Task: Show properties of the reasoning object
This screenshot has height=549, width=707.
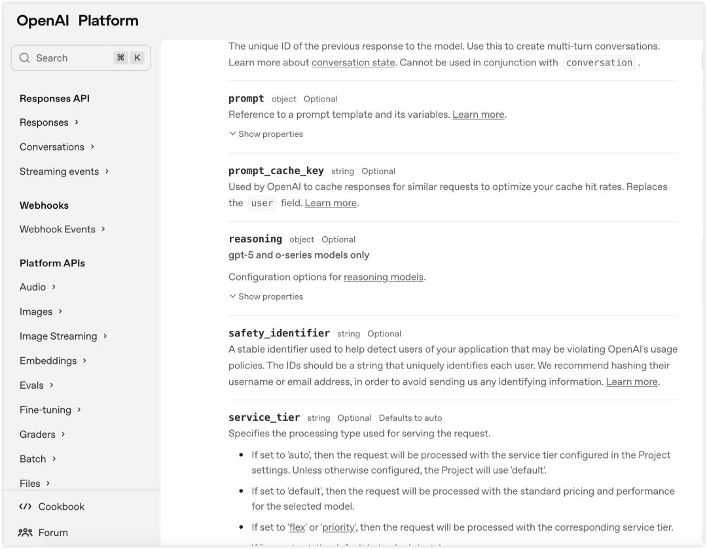Action: pos(266,296)
